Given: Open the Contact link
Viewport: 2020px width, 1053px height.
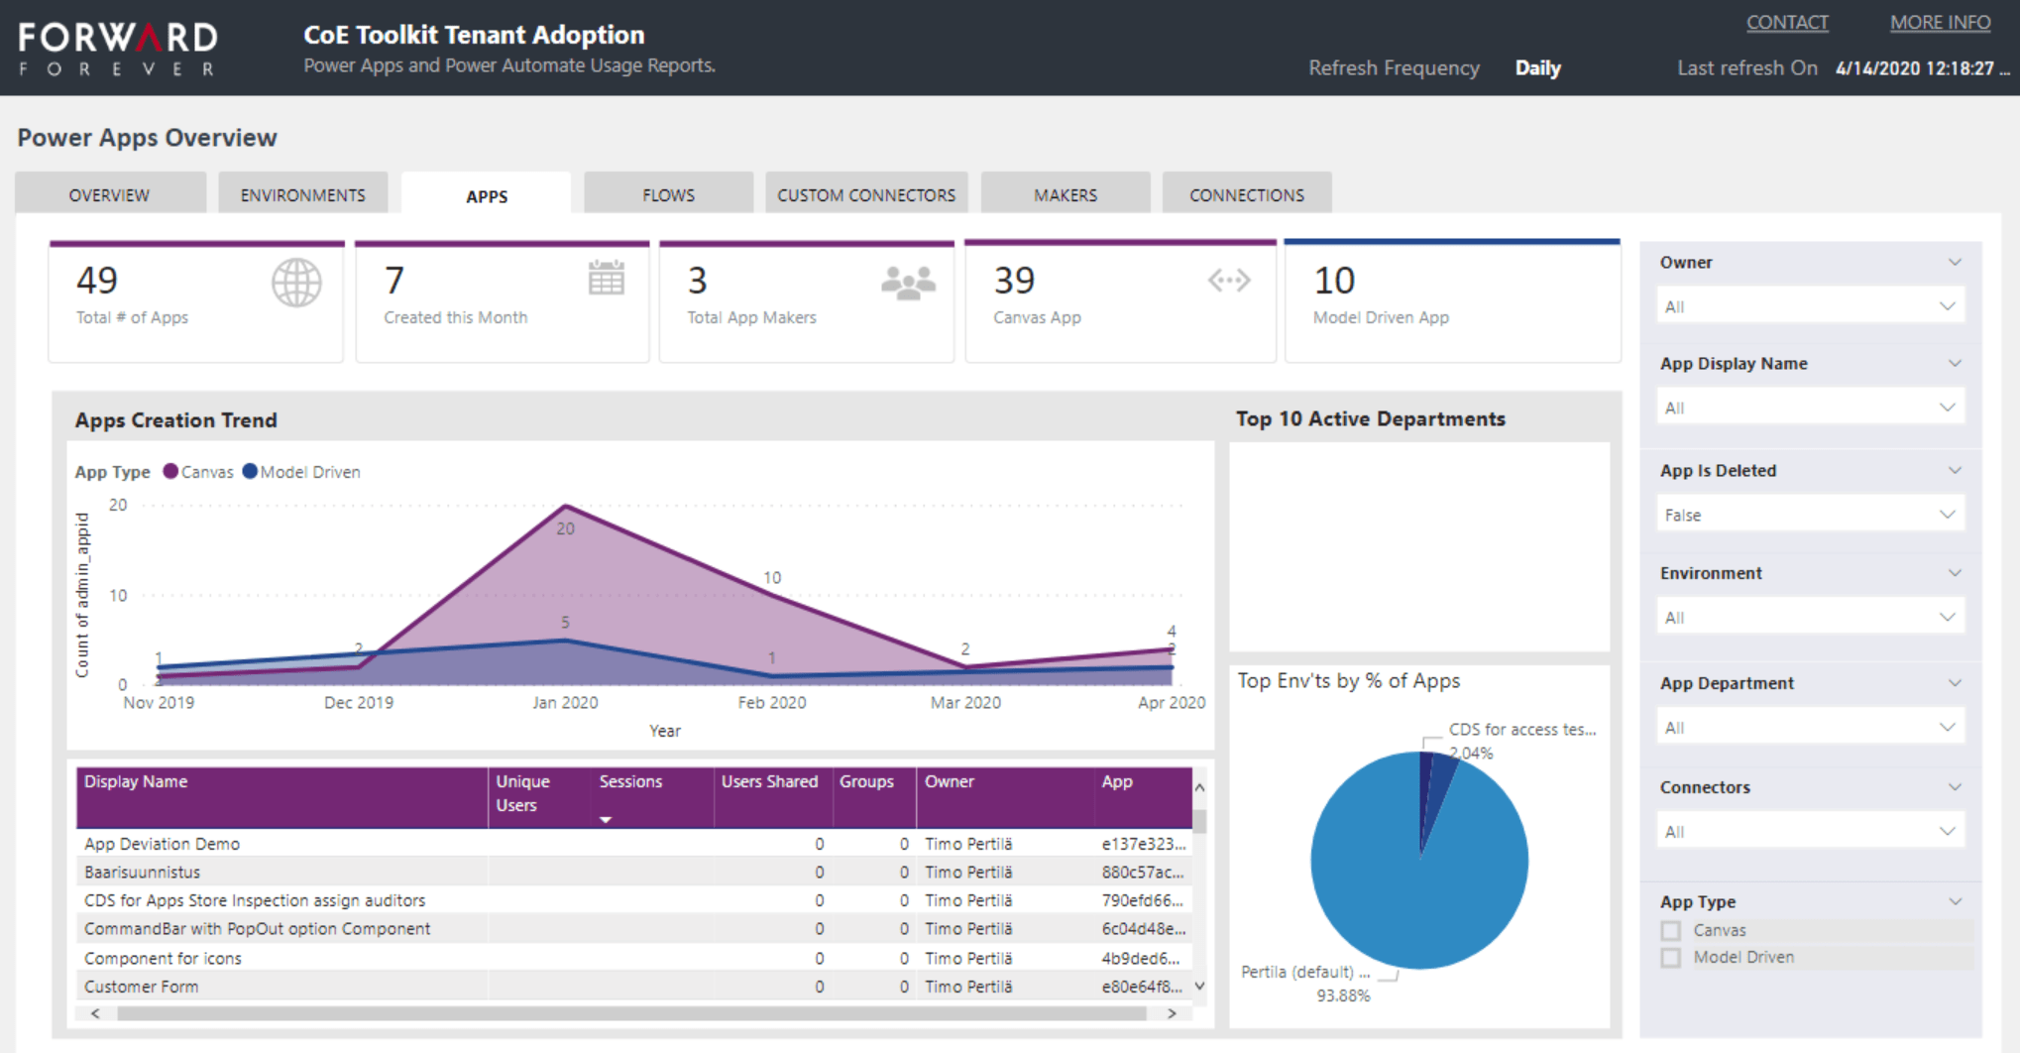Looking at the screenshot, I should (1787, 22).
